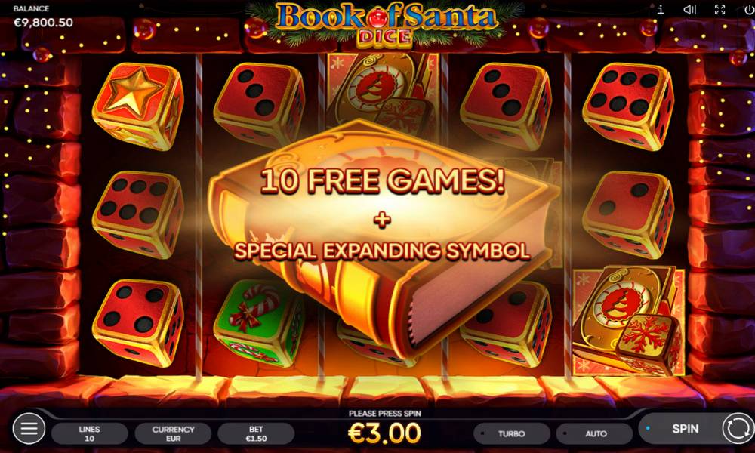Click the gold star dice symbol
This screenshot has height=453, width=755.
139,106
